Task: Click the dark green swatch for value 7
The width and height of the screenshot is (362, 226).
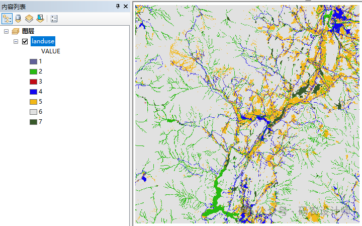Action: [x=33, y=122]
